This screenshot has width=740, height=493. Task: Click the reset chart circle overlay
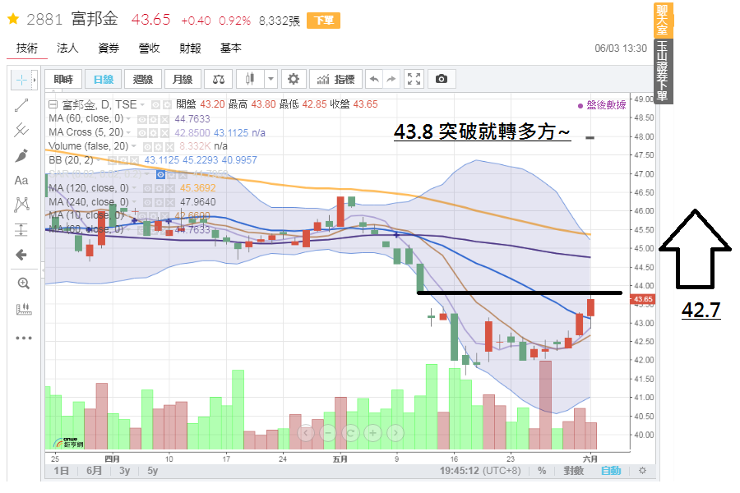pyautogui.click(x=350, y=433)
